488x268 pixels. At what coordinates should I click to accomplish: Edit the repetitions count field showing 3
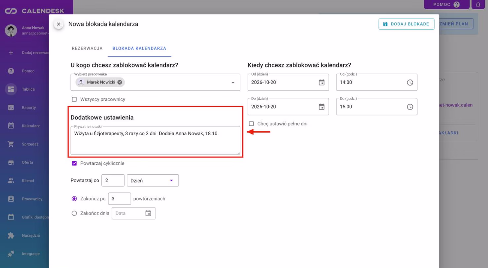[x=120, y=199]
